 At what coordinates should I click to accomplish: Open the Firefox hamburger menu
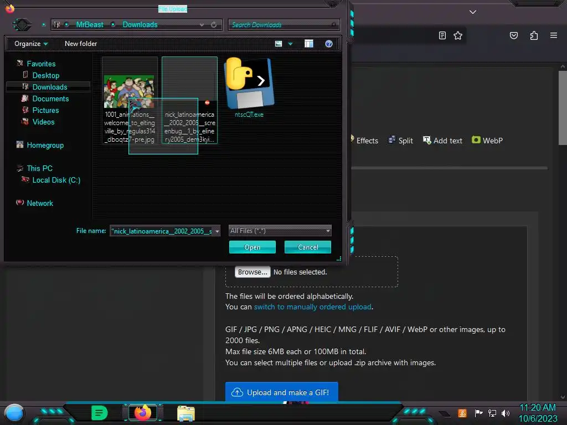554,35
